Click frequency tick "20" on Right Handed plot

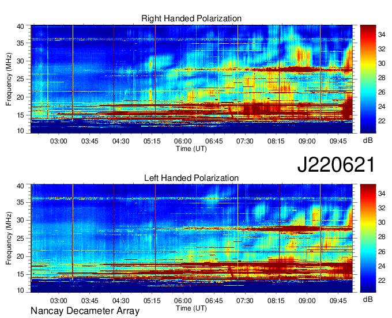tap(21, 97)
